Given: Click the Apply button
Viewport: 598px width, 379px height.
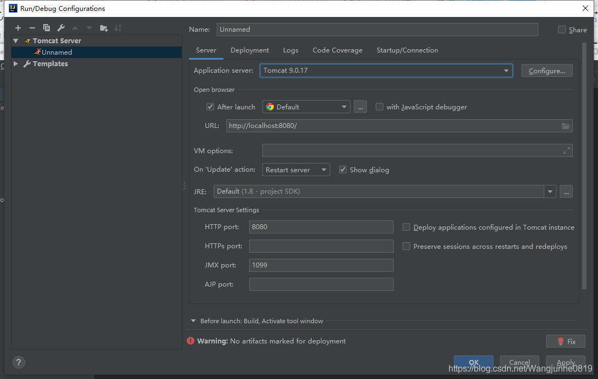Looking at the screenshot, I should [566, 362].
